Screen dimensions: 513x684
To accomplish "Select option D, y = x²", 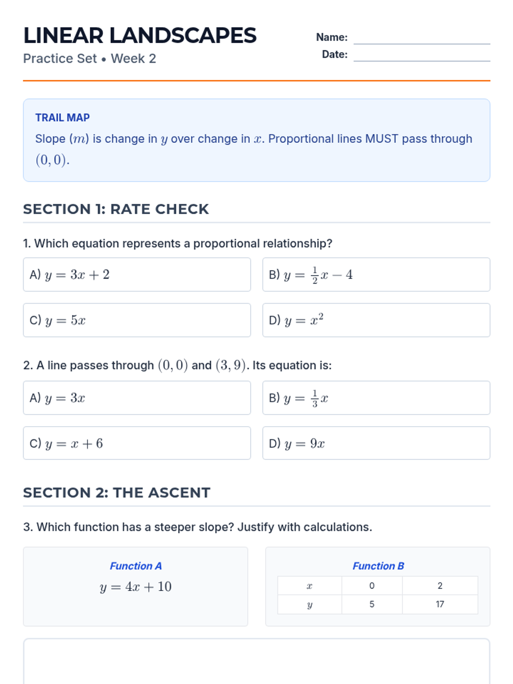I will tap(376, 320).
